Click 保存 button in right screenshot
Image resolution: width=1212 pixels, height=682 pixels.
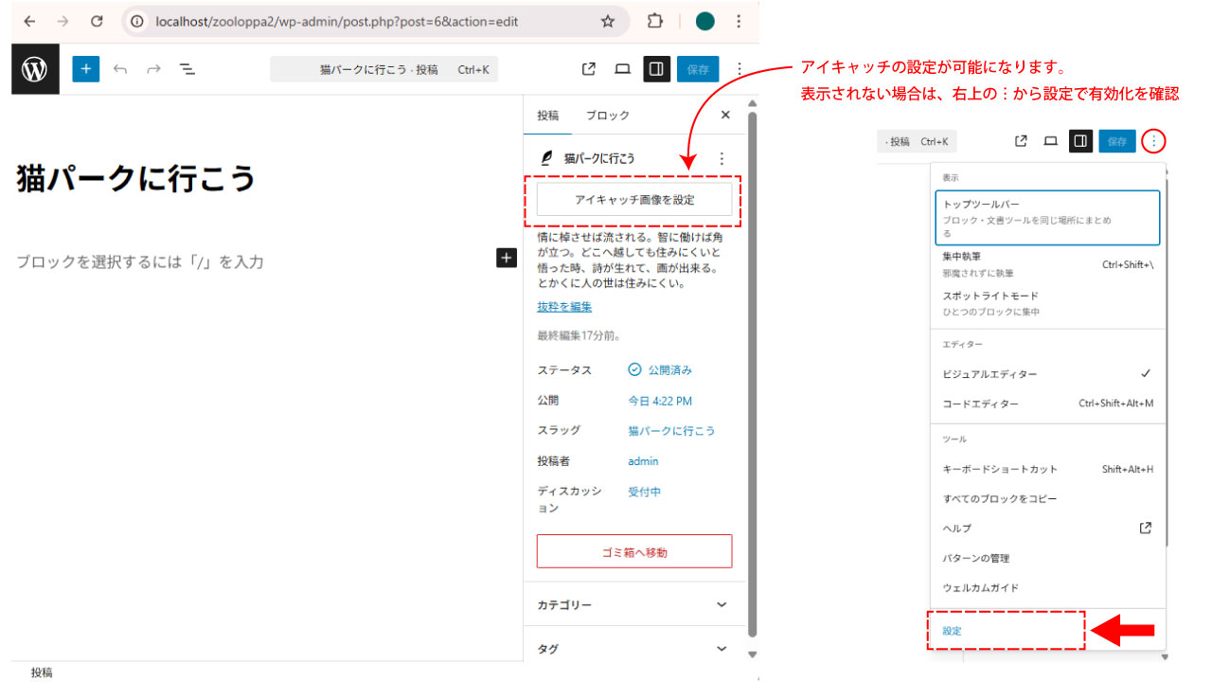(x=1117, y=141)
